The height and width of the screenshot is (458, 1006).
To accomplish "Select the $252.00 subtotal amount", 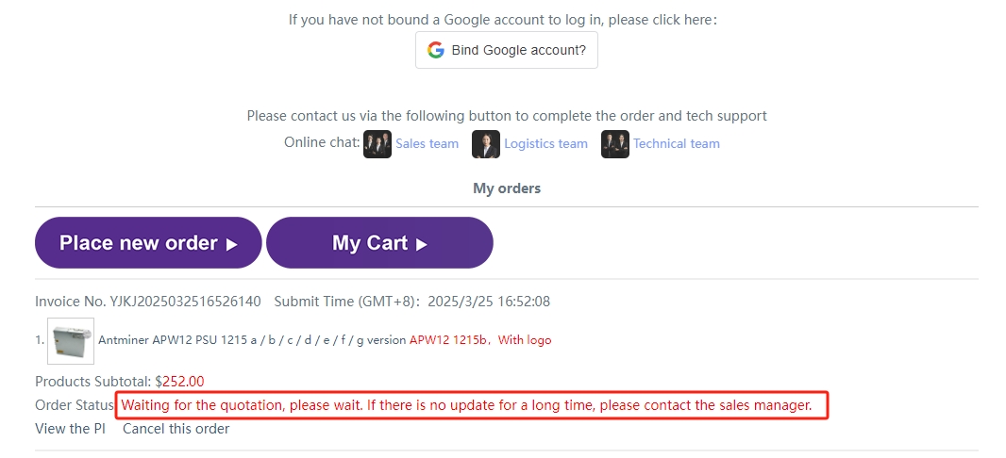I will (183, 382).
